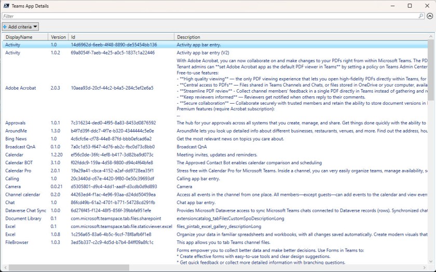Maximize the Teams App Details window

pyautogui.click(x=410, y=6)
